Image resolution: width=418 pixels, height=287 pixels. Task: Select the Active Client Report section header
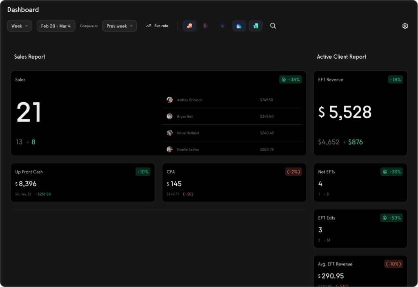(342, 57)
